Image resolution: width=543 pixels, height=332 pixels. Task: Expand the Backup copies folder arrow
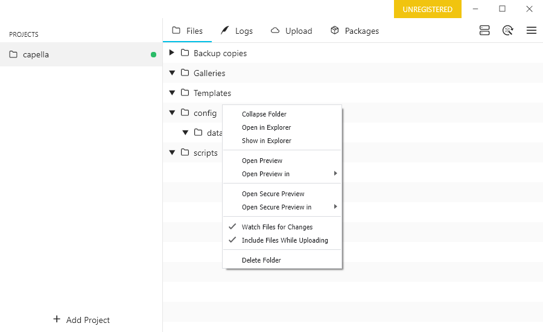coord(172,53)
